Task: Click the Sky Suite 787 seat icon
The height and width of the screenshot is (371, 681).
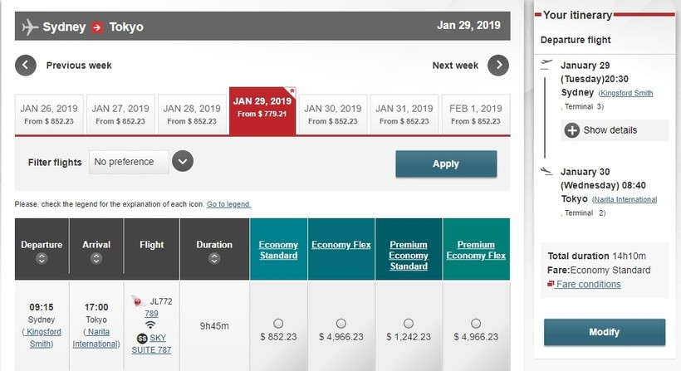Action: point(142,338)
